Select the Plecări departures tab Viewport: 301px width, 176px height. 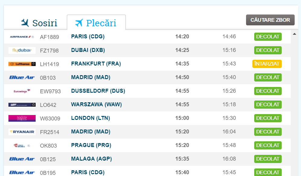pos(96,23)
